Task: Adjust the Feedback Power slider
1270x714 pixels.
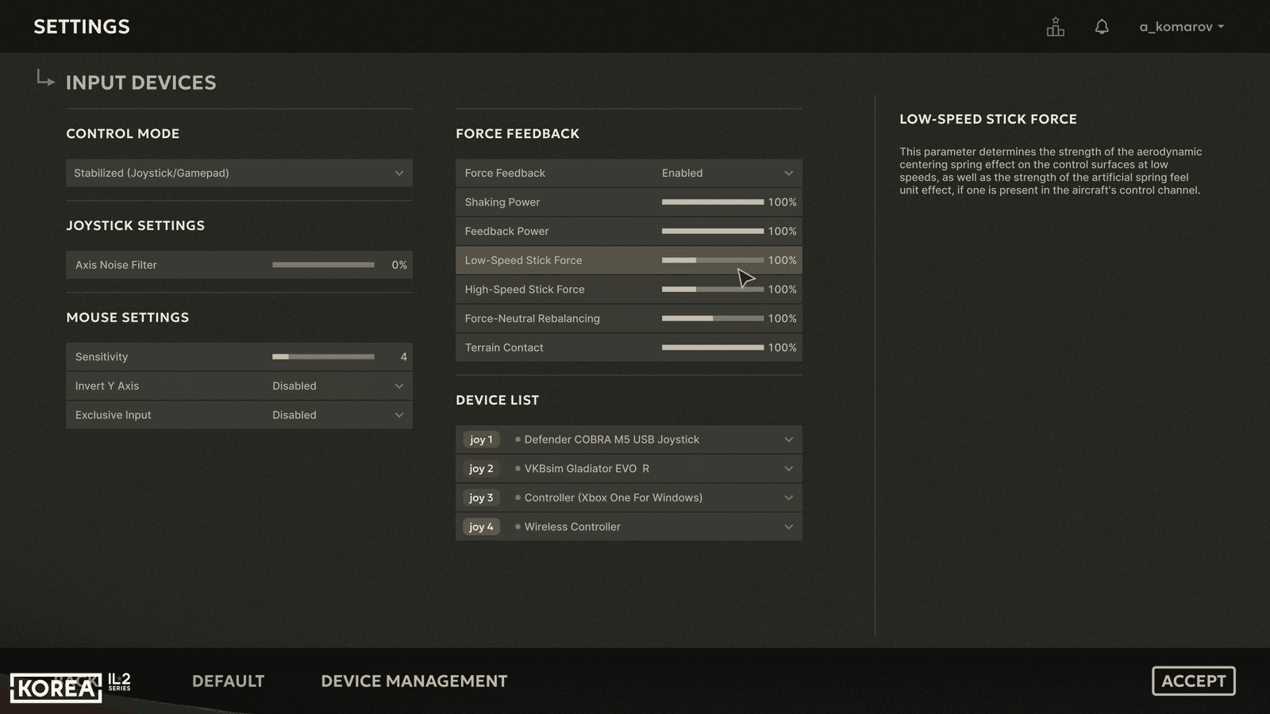Action: point(713,231)
